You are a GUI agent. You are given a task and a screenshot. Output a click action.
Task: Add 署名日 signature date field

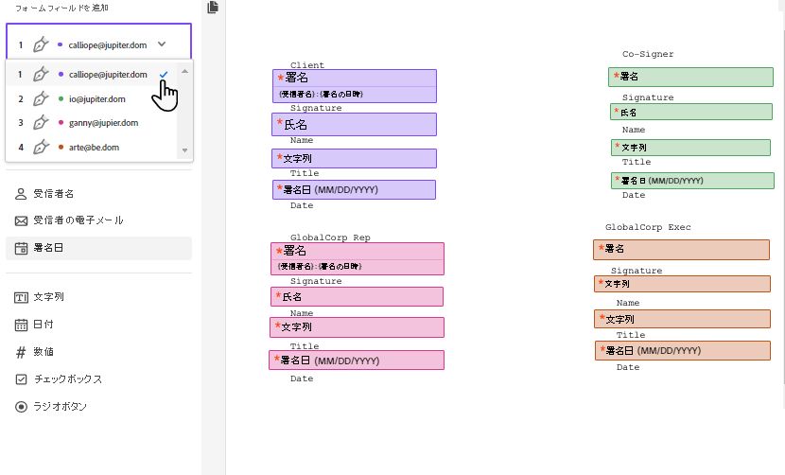coord(98,248)
